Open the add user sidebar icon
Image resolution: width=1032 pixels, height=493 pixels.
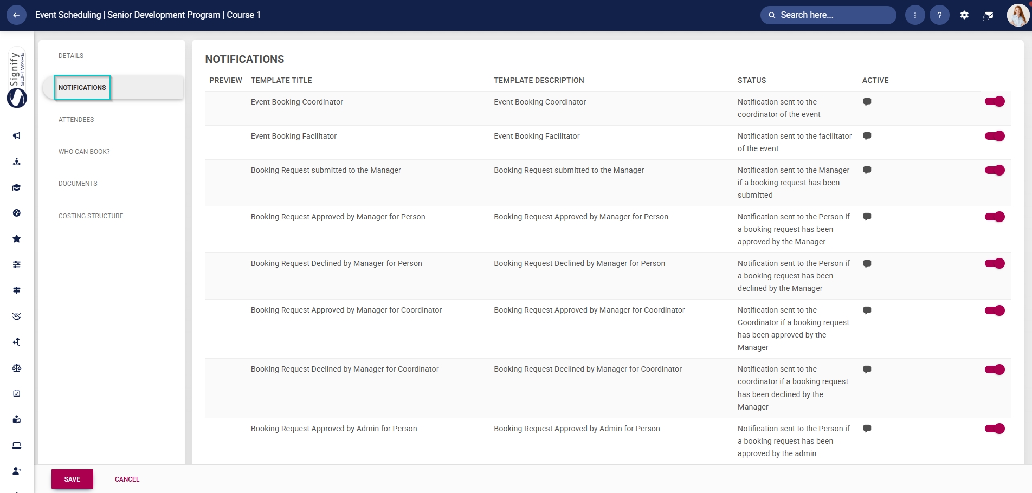point(17,471)
